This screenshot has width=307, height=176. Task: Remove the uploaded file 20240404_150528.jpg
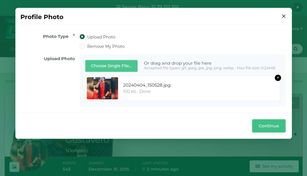pos(278,78)
